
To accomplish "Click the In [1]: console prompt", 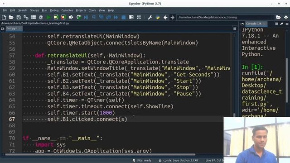I will click(x=252, y=67).
